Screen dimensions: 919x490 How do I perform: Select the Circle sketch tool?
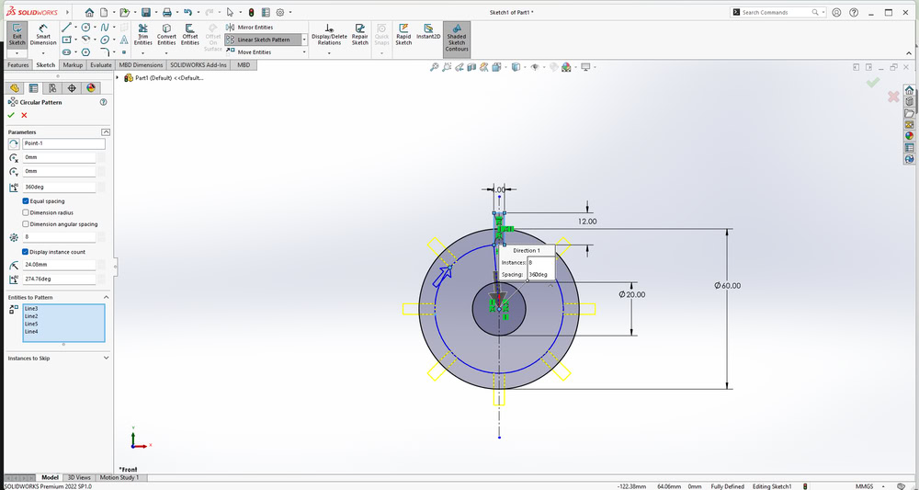[85, 27]
